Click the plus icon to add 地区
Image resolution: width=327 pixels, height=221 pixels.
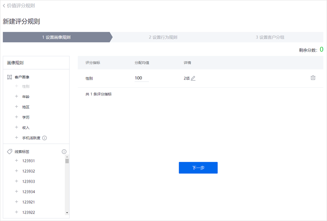click(x=16, y=107)
